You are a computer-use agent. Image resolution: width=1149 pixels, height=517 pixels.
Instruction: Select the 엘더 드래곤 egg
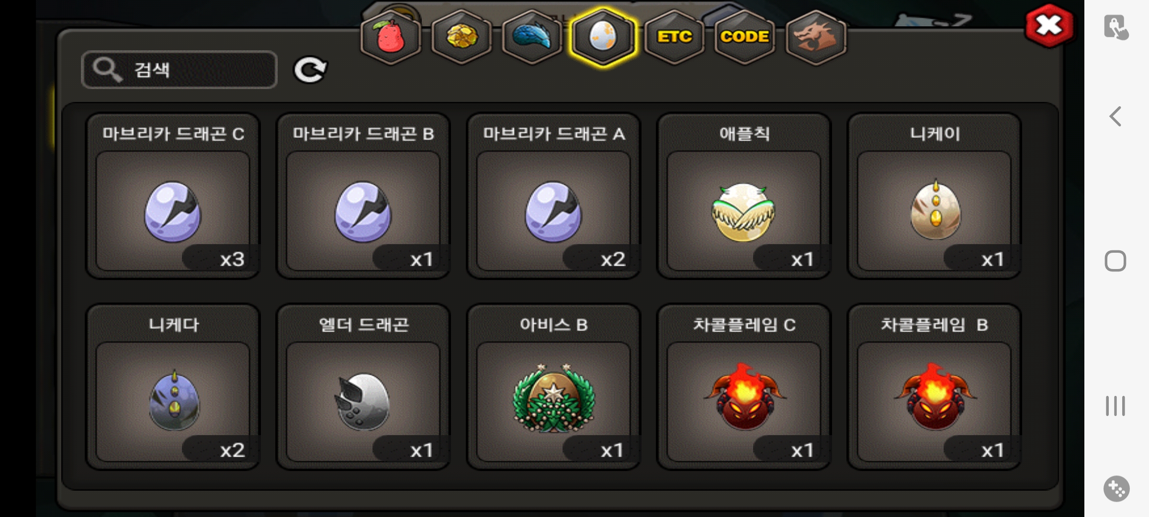pos(363,387)
